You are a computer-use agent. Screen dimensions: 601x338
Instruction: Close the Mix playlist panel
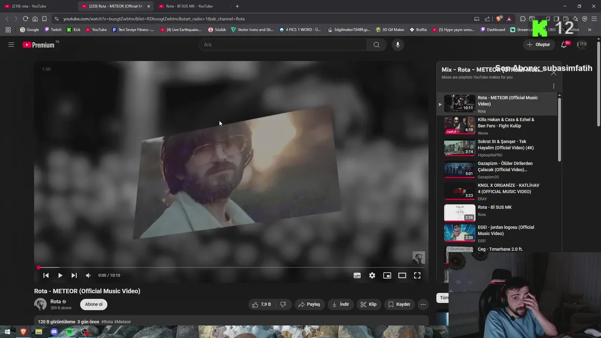(x=554, y=73)
